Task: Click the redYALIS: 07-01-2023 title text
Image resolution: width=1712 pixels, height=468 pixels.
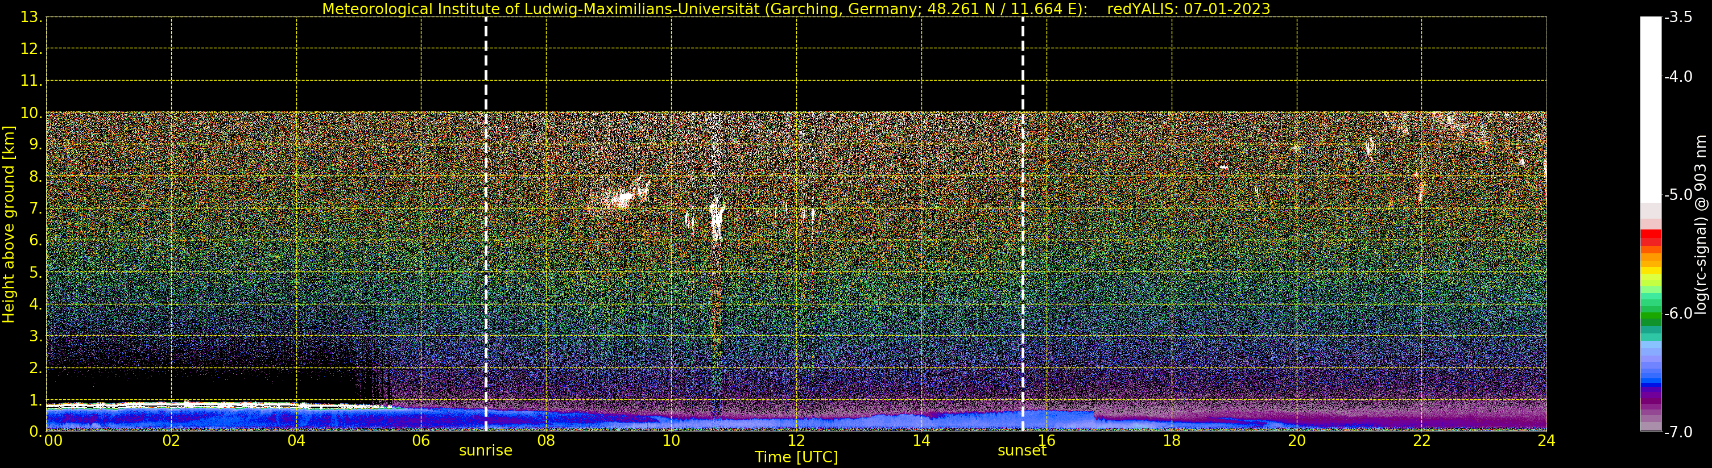Action: 1188,9
